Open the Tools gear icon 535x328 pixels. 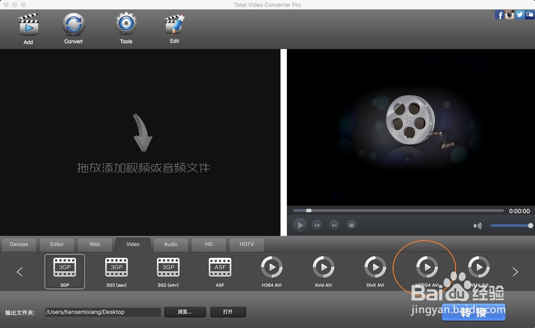point(126,24)
